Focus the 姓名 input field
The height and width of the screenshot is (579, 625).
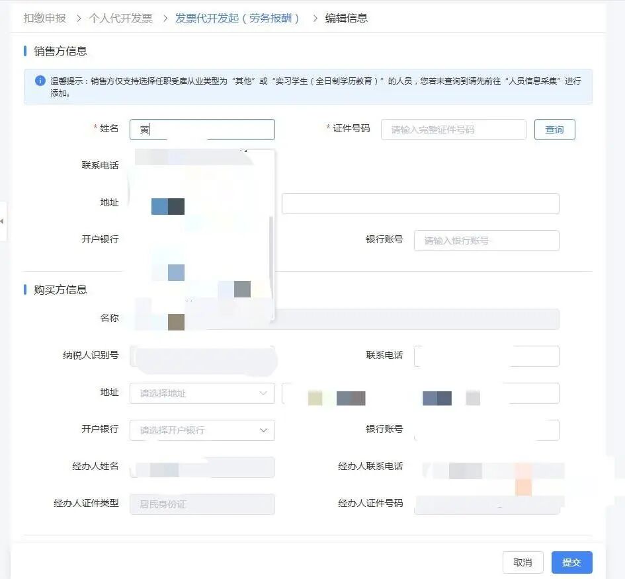pos(202,130)
